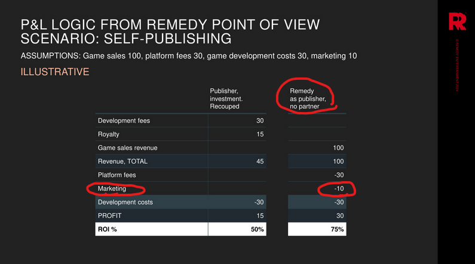Click the Development fees value 30
The image size is (475, 264).
[260, 120]
